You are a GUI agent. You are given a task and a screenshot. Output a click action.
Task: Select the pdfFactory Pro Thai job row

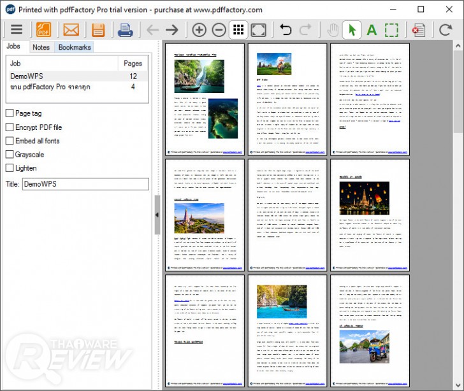[x=78, y=87]
